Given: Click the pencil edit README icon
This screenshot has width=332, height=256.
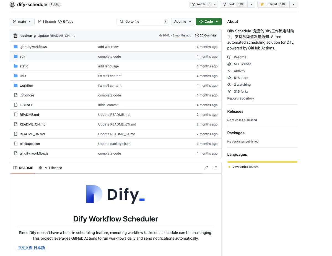Looking at the screenshot, I should (206, 168).
